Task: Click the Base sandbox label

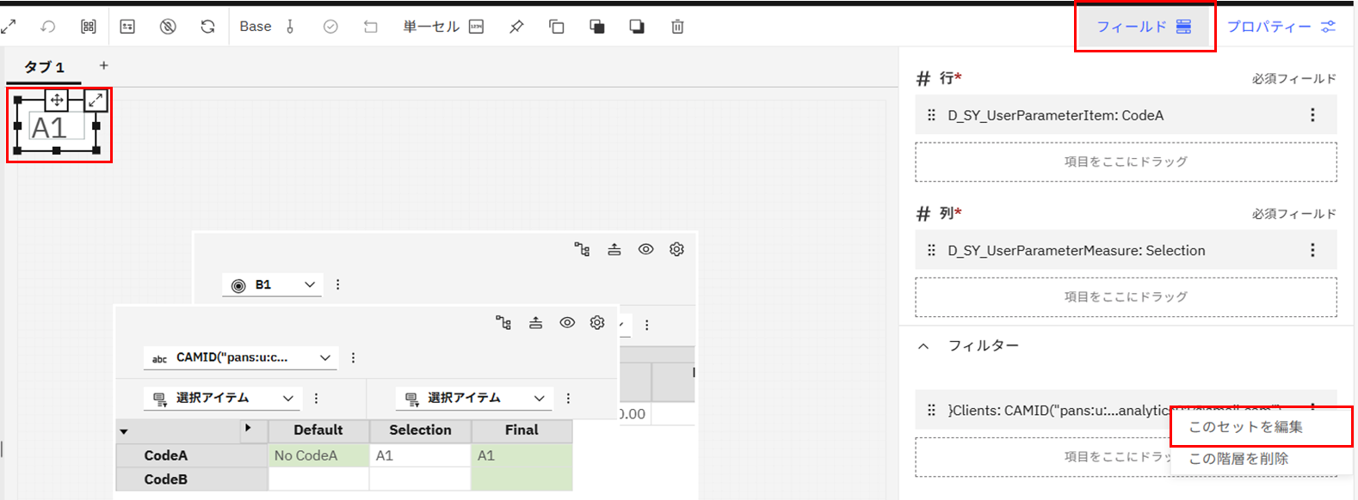Action: [256, 27]
